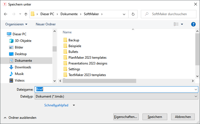Create a folder with Neuer Ordner
The height and width of the screenshot is (124, 200).
[46, 24]
